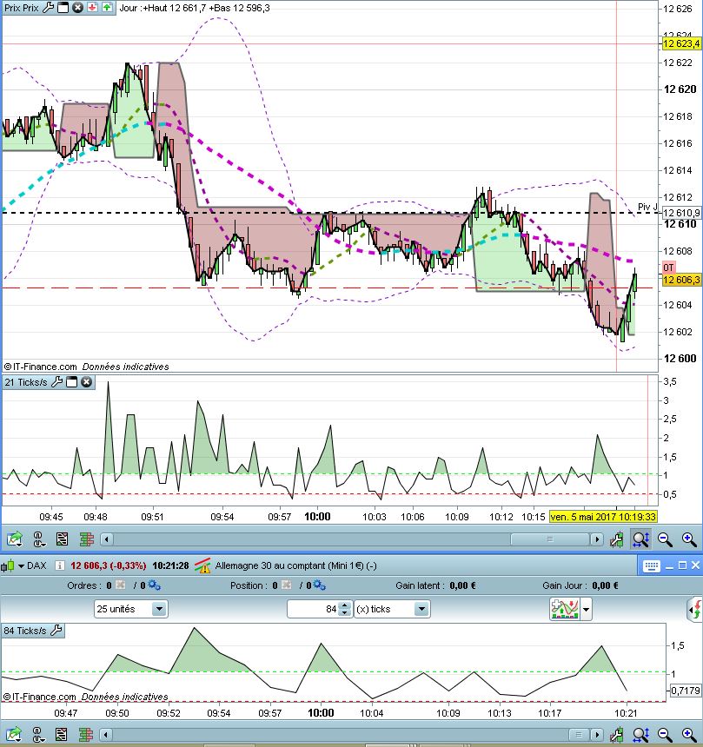Click candlestick chart style icon beside DAX

click(x=7, y=566)
